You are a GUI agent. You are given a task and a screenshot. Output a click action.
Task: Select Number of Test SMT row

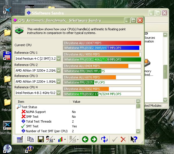pos(76,131)
